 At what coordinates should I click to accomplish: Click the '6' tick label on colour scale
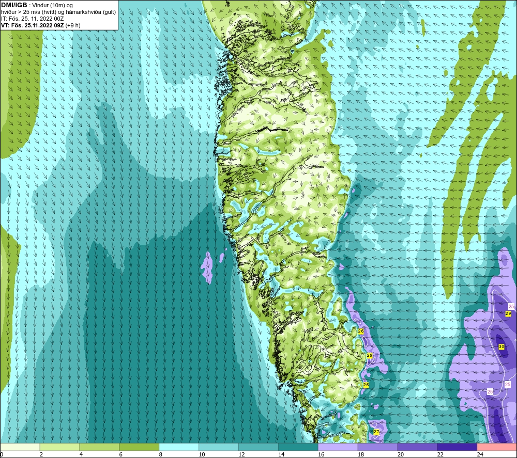120,454
